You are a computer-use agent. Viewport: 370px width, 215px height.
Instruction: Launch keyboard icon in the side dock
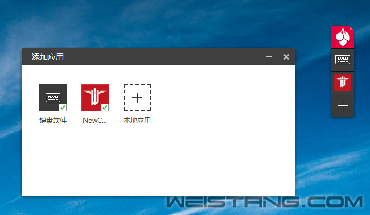(343, 60)
